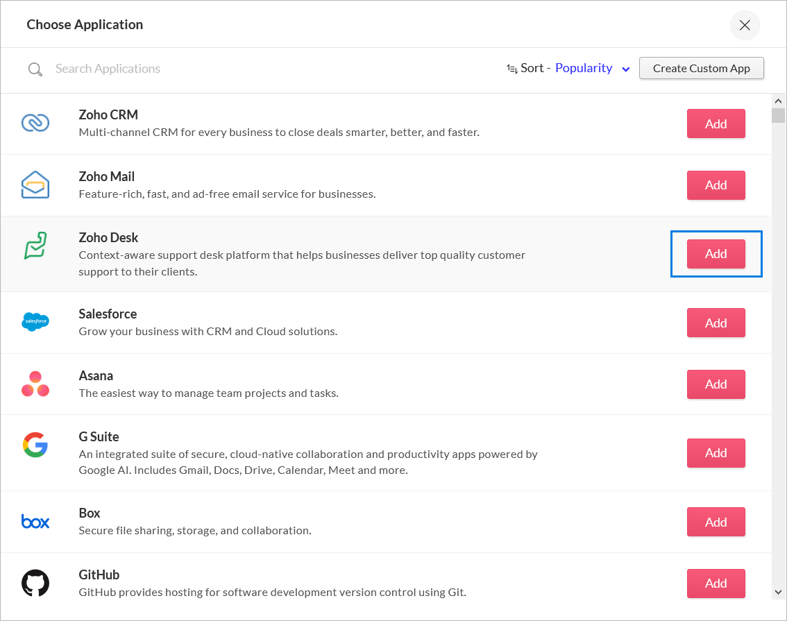Image resolution: width=787 pixels, height=621 pixels.
Task: Click the G Suite Google logo
Action: click(35, 445)
